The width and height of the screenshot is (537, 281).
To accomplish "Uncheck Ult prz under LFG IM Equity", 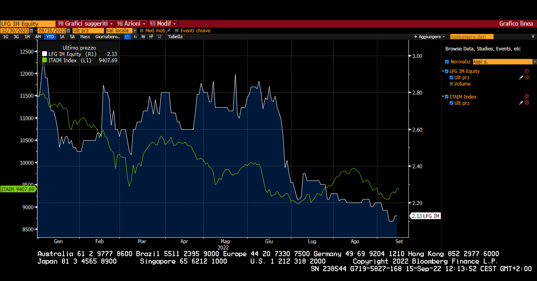I will tap(451, 78).
